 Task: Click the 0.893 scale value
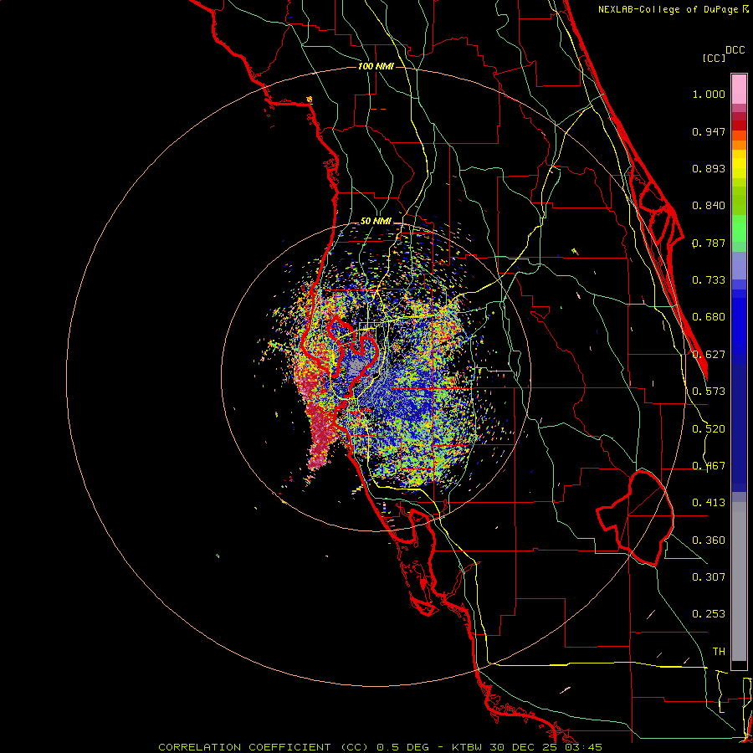709,168
